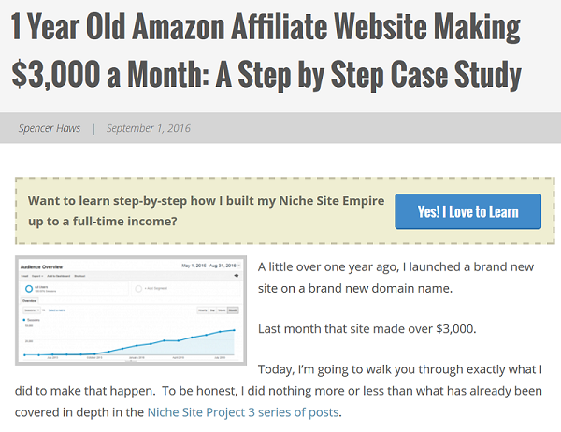Click the graduation cap icon in Audience Overview
The height and width of the screenshot is (432, 561).
click(237, 276)
